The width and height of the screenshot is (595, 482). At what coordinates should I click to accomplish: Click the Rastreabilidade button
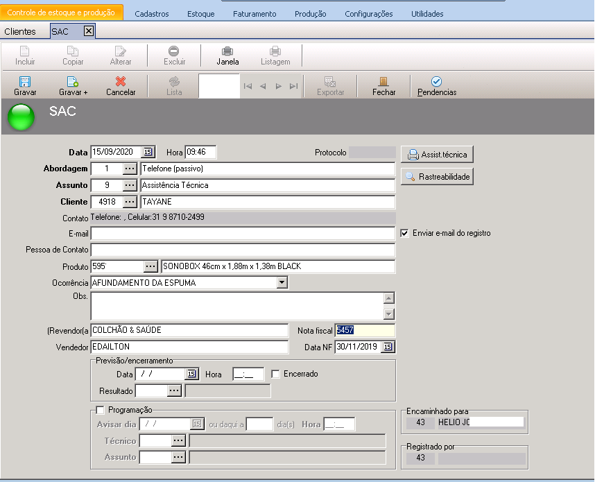pyautogui.click(x=437, y=177)
